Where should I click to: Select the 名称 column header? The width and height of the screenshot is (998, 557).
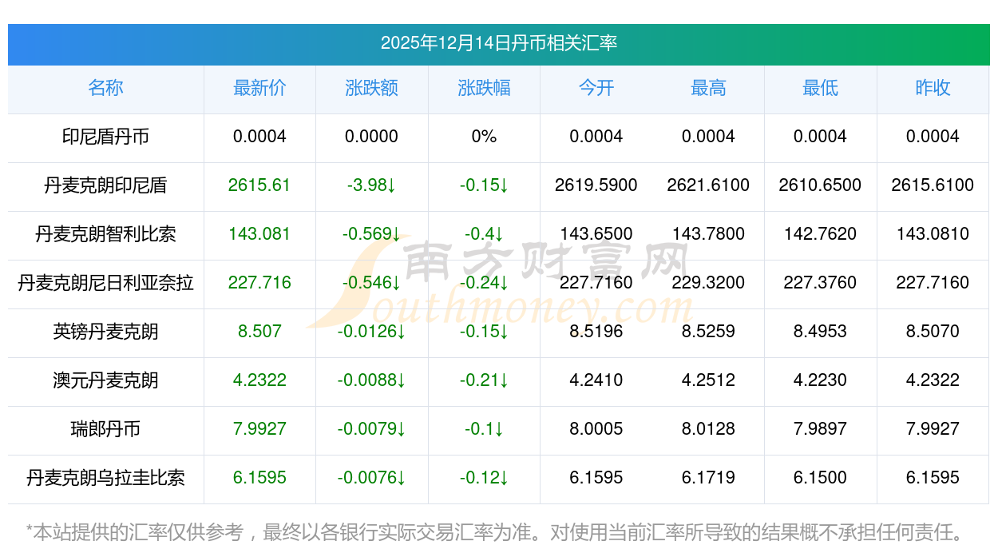coord(105,88)
